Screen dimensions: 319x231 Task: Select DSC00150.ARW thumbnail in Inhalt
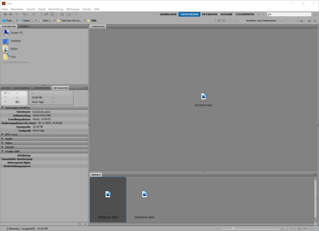pos(108,200)
